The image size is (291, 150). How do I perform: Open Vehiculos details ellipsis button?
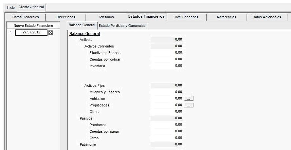pyautogui.click(x=189, y=99)
